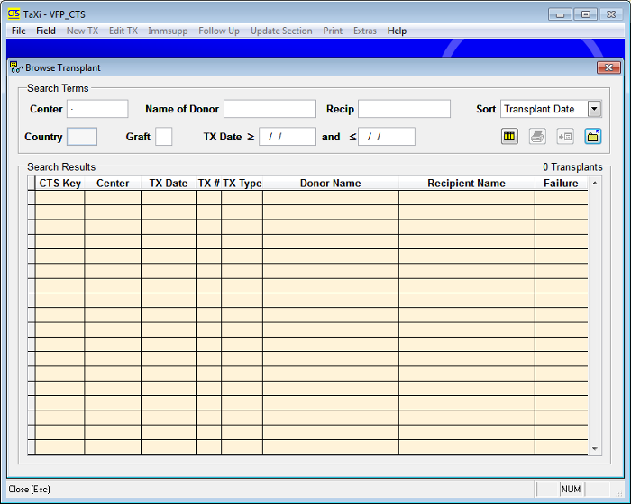Open the File menu

point(19,31)
